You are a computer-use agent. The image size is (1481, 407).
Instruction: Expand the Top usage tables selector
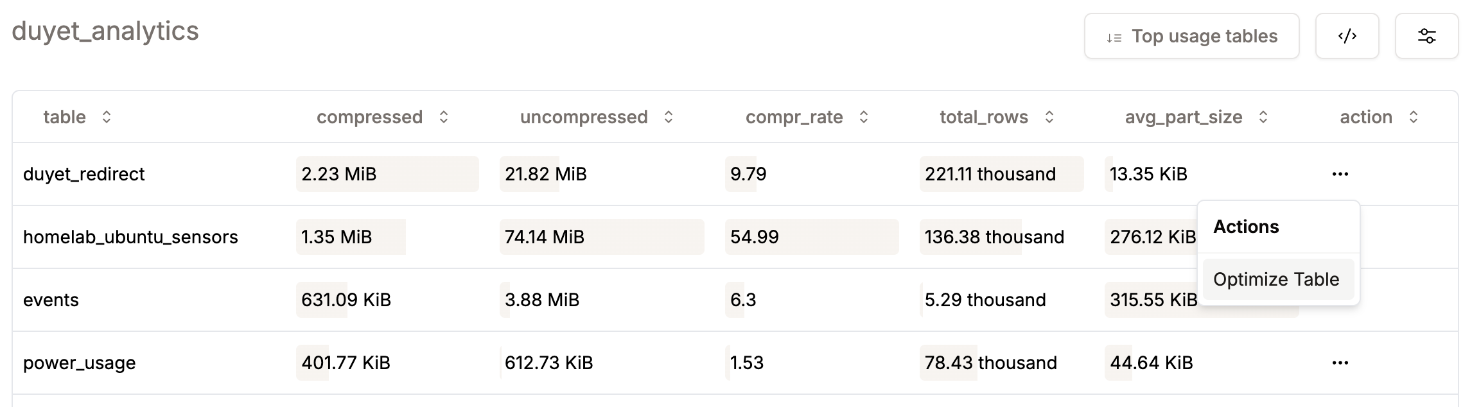[x=1191, y=36]
